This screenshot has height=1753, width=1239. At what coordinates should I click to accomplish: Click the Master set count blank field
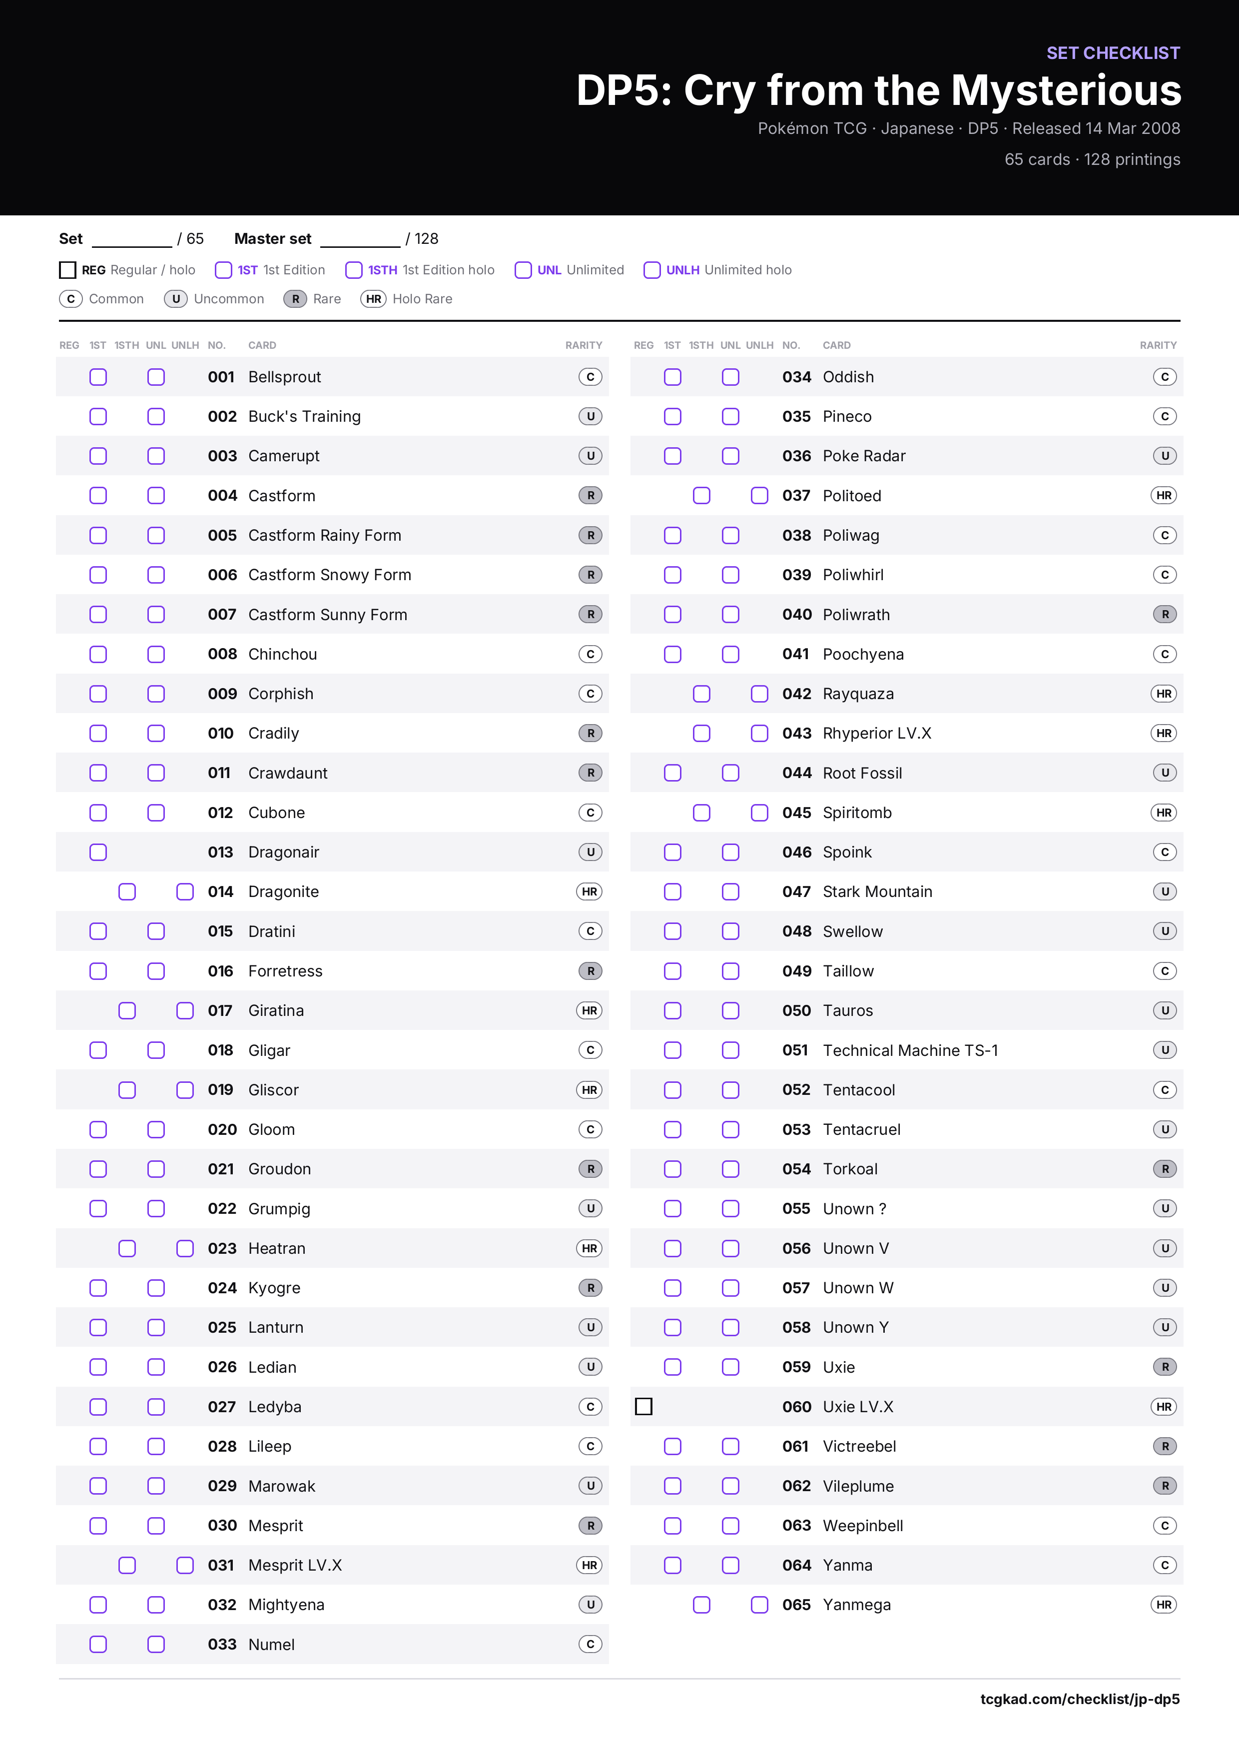(x=360, y=239)
